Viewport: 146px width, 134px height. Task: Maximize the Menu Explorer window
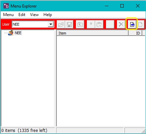pos(122,6)
